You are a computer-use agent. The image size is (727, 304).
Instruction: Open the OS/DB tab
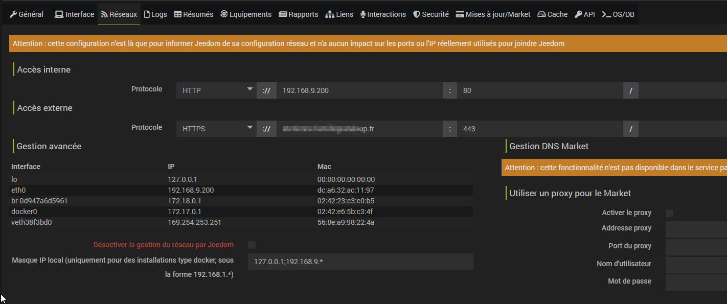(x=618, y=14)
